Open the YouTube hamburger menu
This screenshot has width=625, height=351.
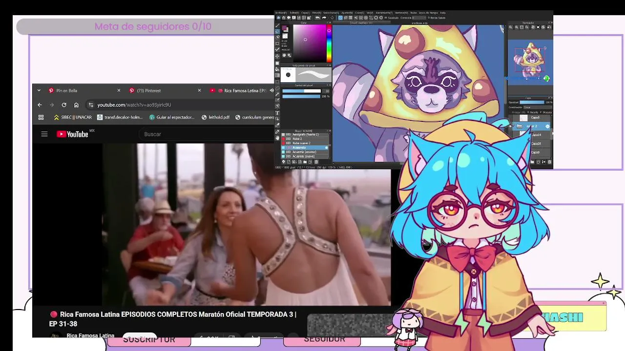[44, 134]
